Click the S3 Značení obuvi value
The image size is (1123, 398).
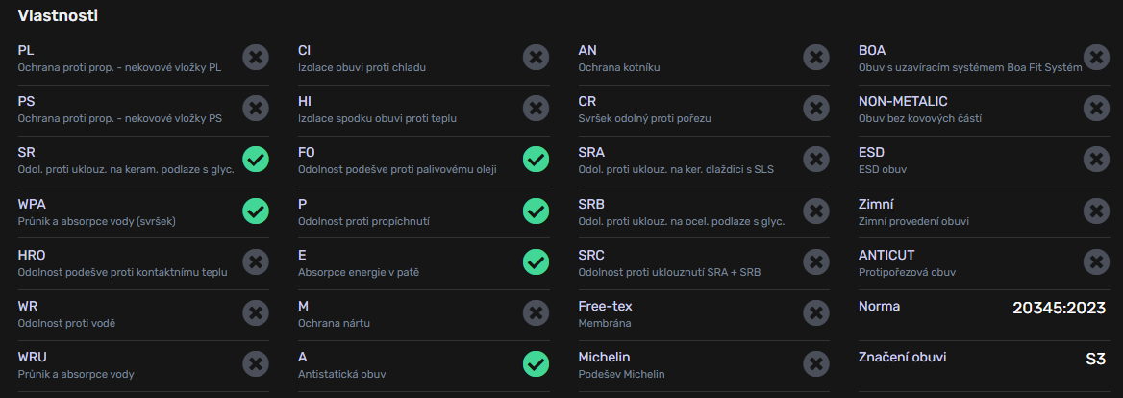click(1096, 359)
